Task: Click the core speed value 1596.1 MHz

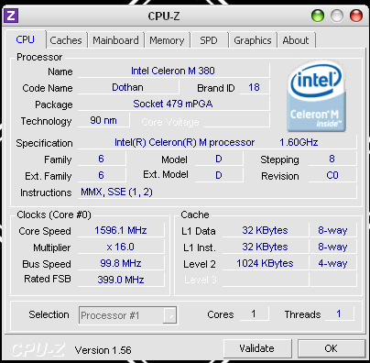Action: pos(121,230)
